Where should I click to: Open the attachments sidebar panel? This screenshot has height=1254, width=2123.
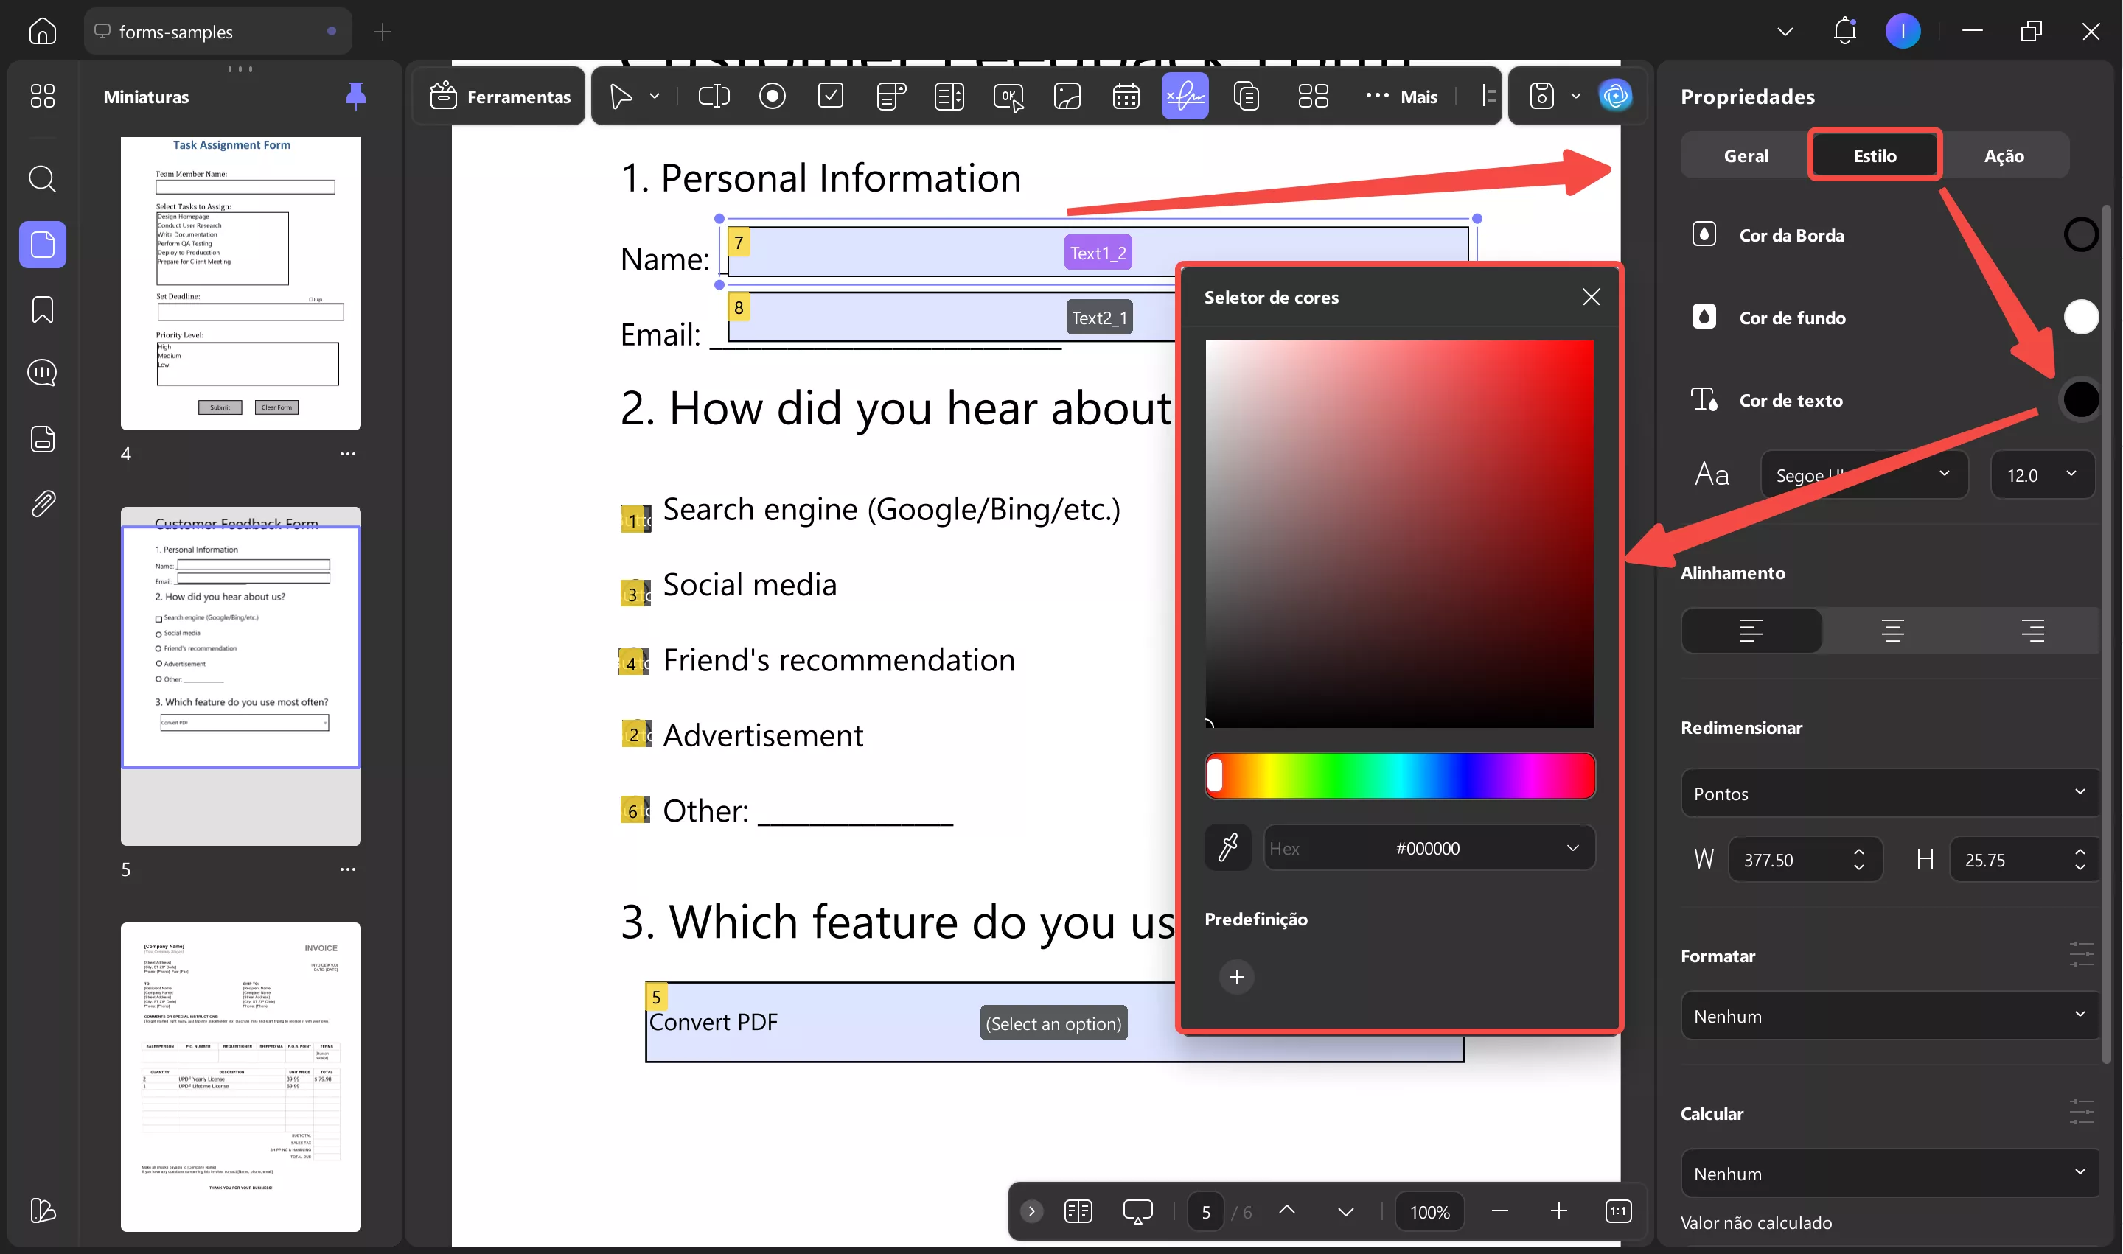tap(42, 504)
